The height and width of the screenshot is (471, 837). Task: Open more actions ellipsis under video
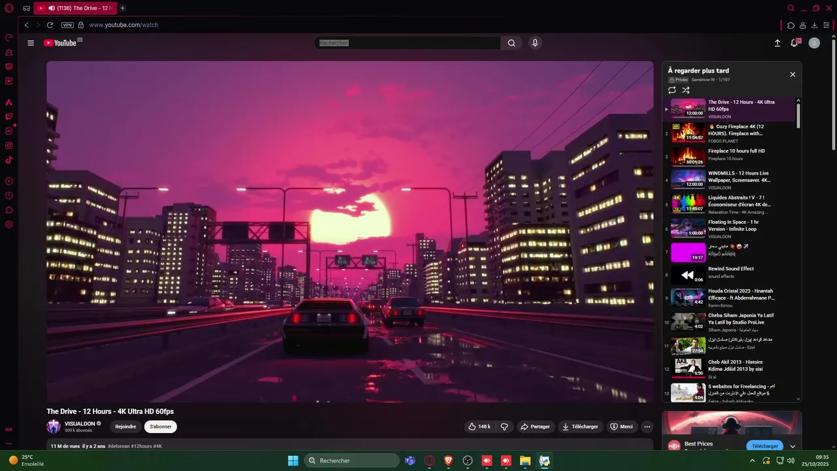click(647, 427)
